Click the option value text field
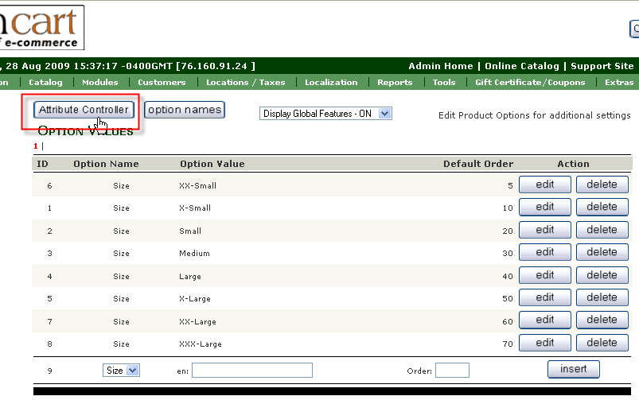Image resolution: width=639 pixels, height=400 pixels. coord(252,371)
